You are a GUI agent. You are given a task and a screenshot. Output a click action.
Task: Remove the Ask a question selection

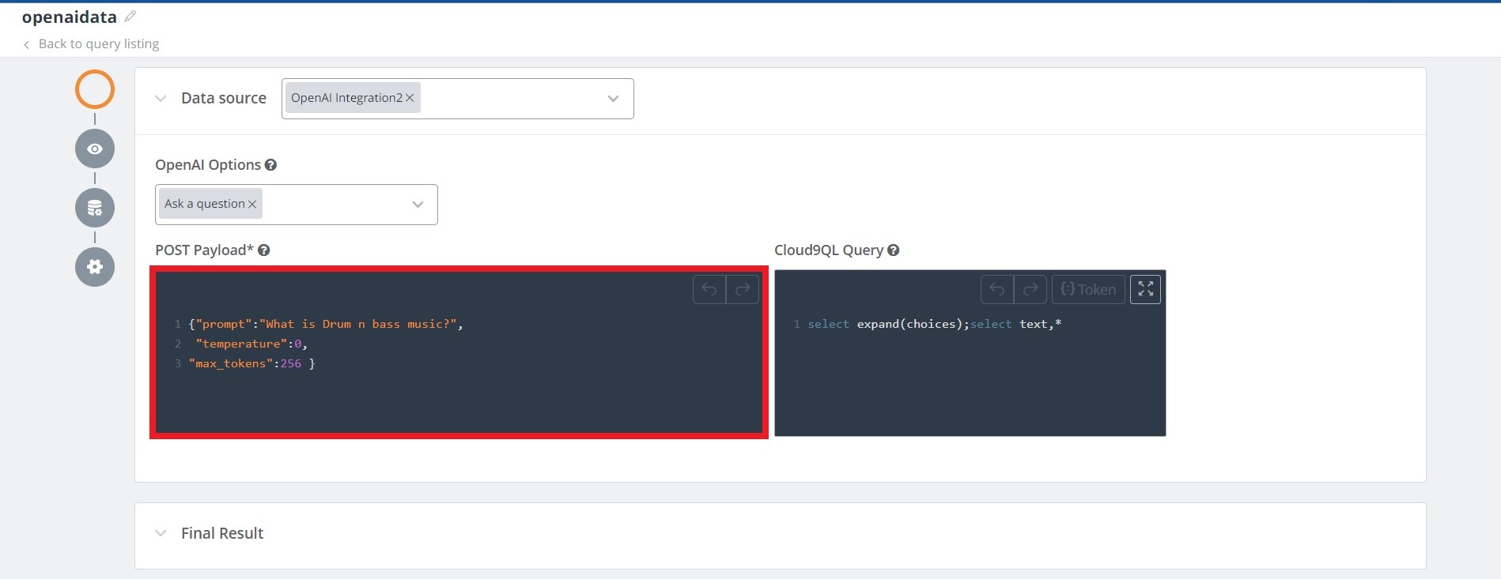(x=252, y=204)
